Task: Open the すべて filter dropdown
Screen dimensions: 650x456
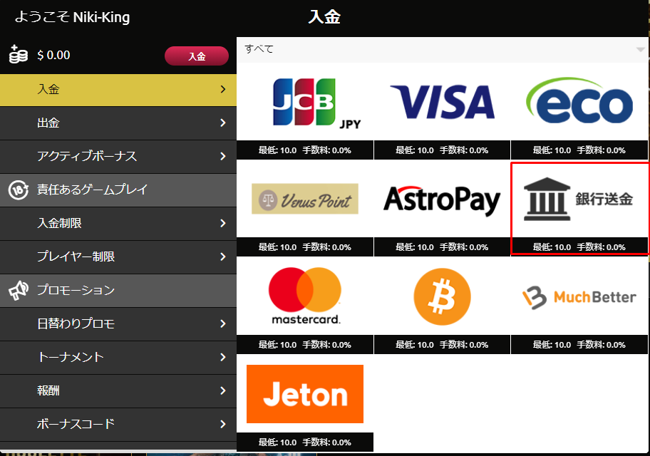Action: pos(443,49)
